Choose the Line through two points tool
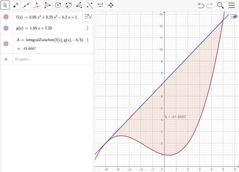This screenshot has height=172, width=239. (26, 5)
